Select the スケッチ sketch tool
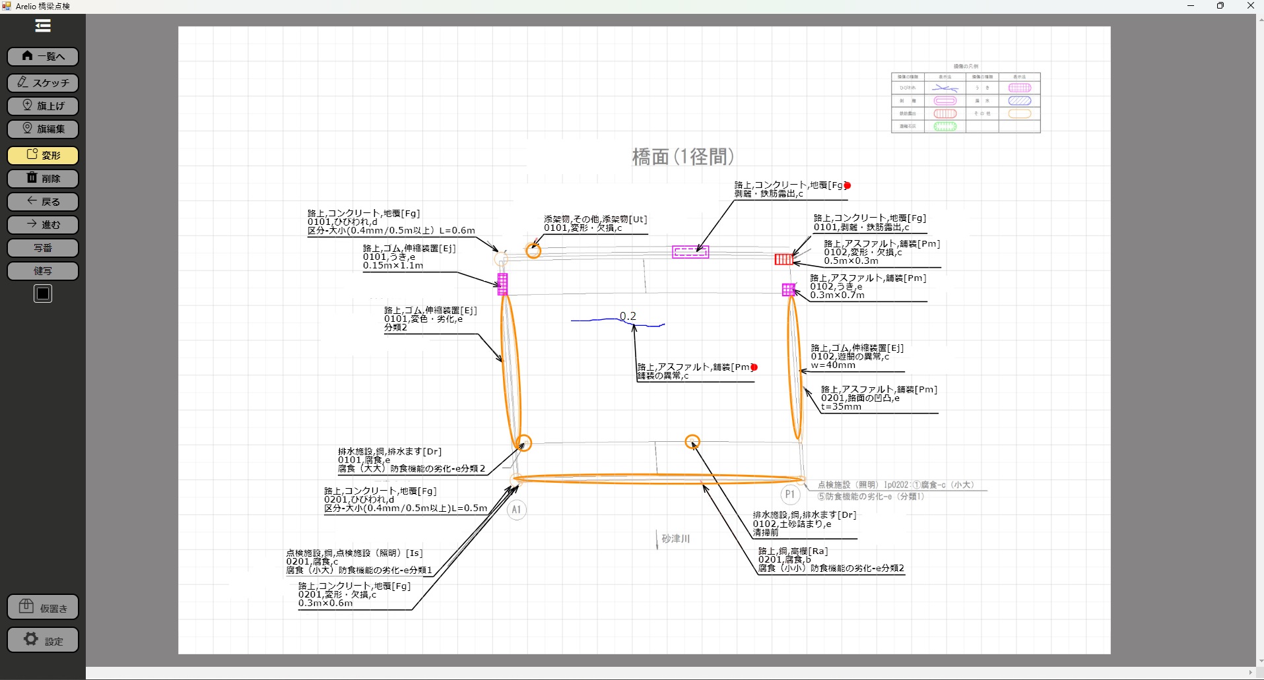The image size is (1264, 680). pyautogui.click(x=43, y=82)
